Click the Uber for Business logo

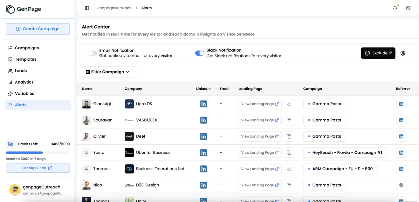pyautogui.click(x=129, y=153)
